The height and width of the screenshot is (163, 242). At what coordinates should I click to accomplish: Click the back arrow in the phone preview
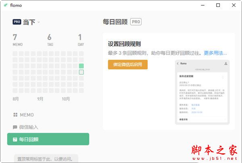(177, 64)
